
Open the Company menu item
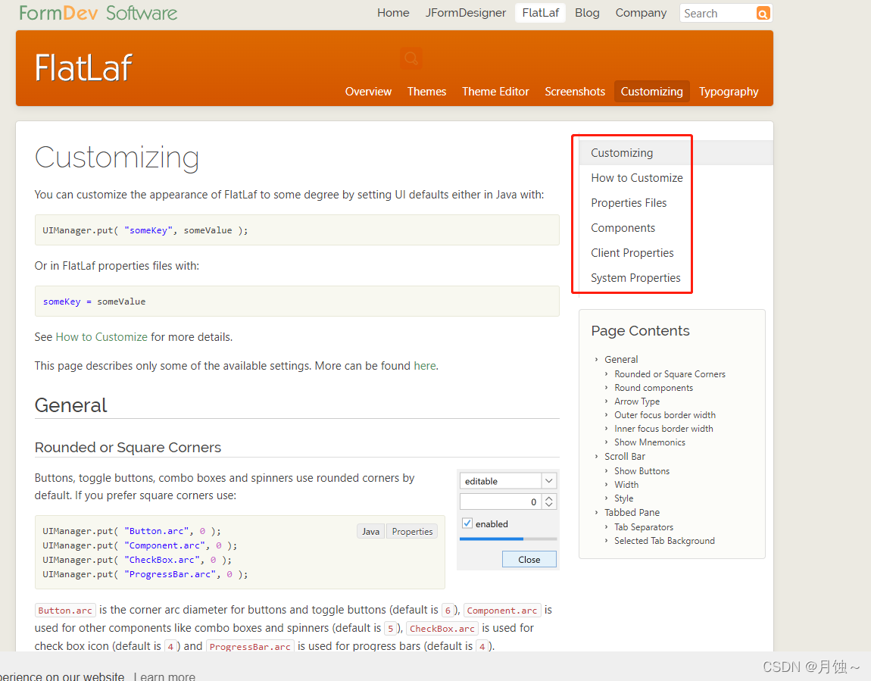641,13
